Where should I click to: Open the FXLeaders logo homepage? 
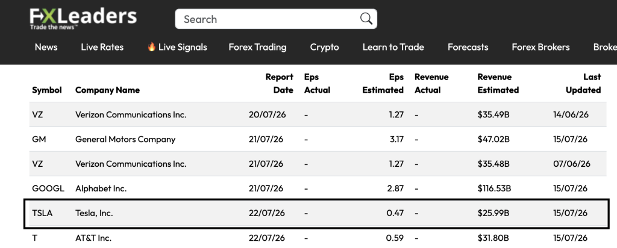(x=83, y=19)
